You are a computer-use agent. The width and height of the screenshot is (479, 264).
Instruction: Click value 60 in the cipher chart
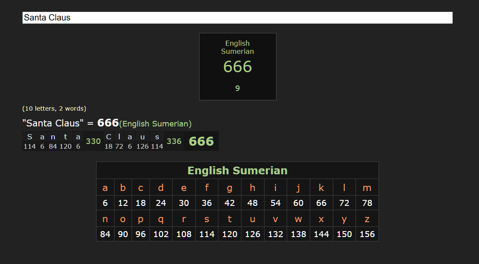tap(298, 203)
